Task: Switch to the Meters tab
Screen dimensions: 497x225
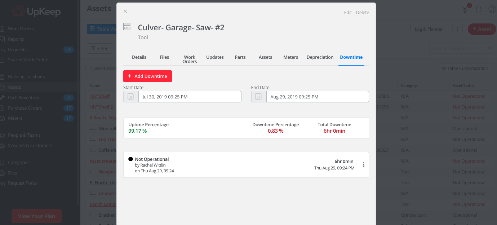Action: coord(291,57)
